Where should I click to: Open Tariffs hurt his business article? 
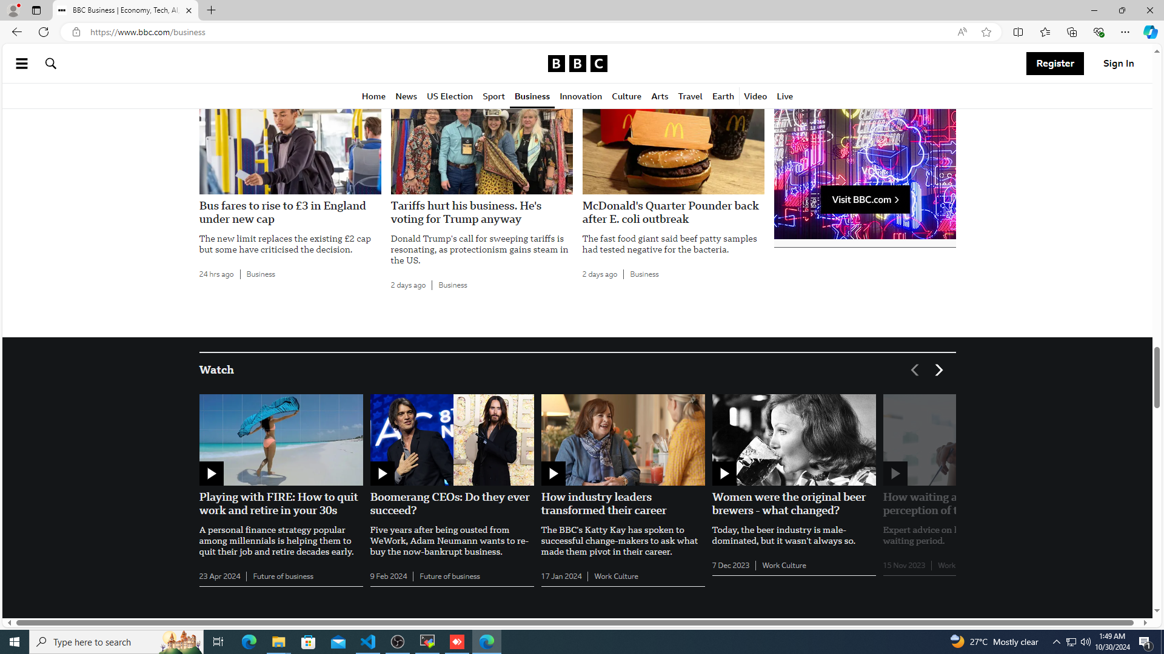(466, 213)
